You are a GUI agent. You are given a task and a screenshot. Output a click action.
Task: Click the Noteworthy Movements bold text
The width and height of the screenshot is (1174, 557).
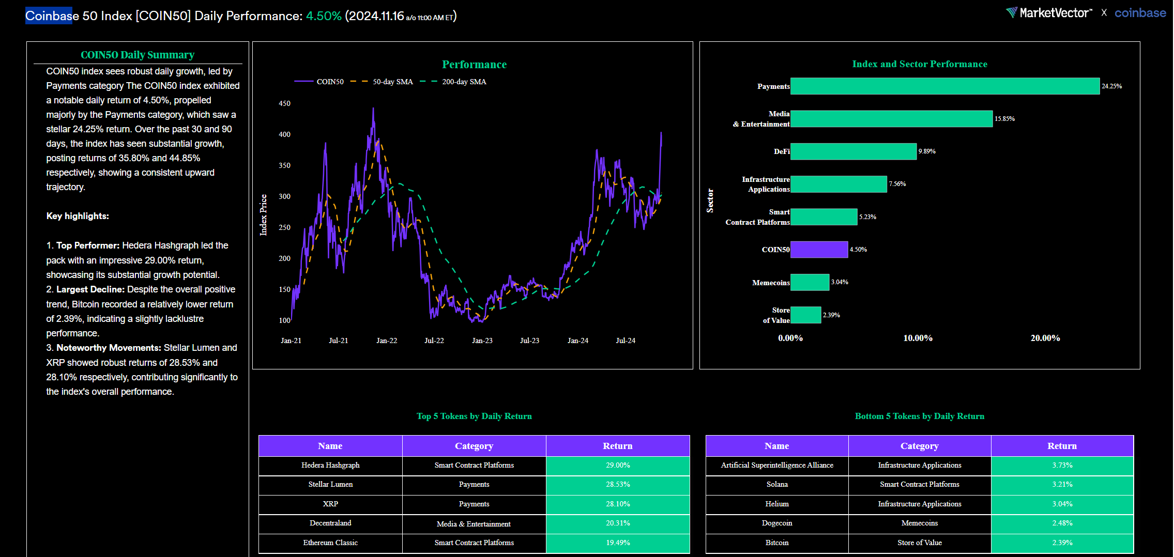pos(109,348)
